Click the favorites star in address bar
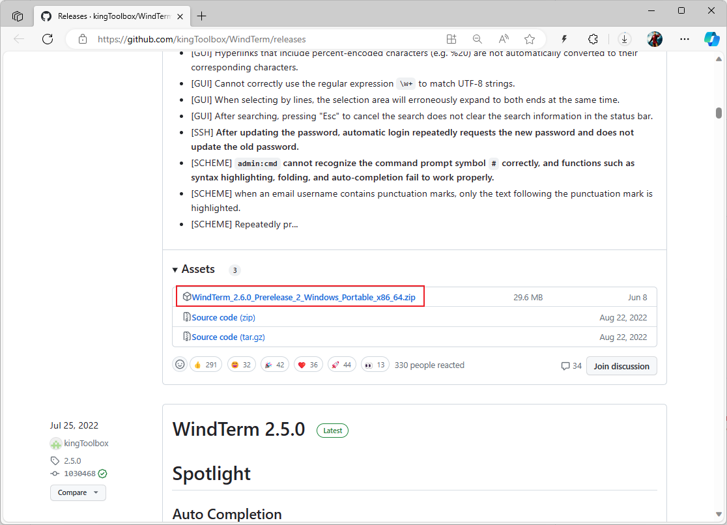 point(530,39)
